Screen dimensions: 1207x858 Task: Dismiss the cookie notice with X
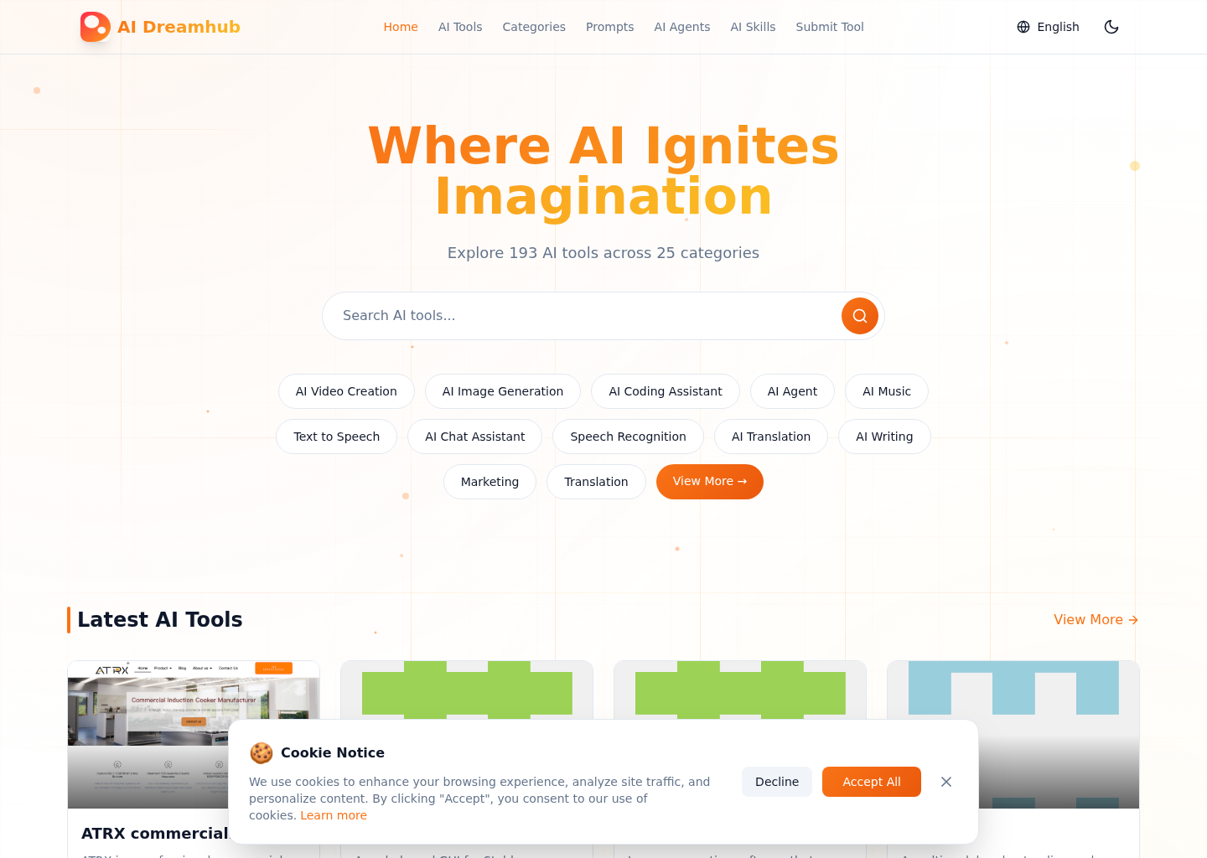pos(946,782)
